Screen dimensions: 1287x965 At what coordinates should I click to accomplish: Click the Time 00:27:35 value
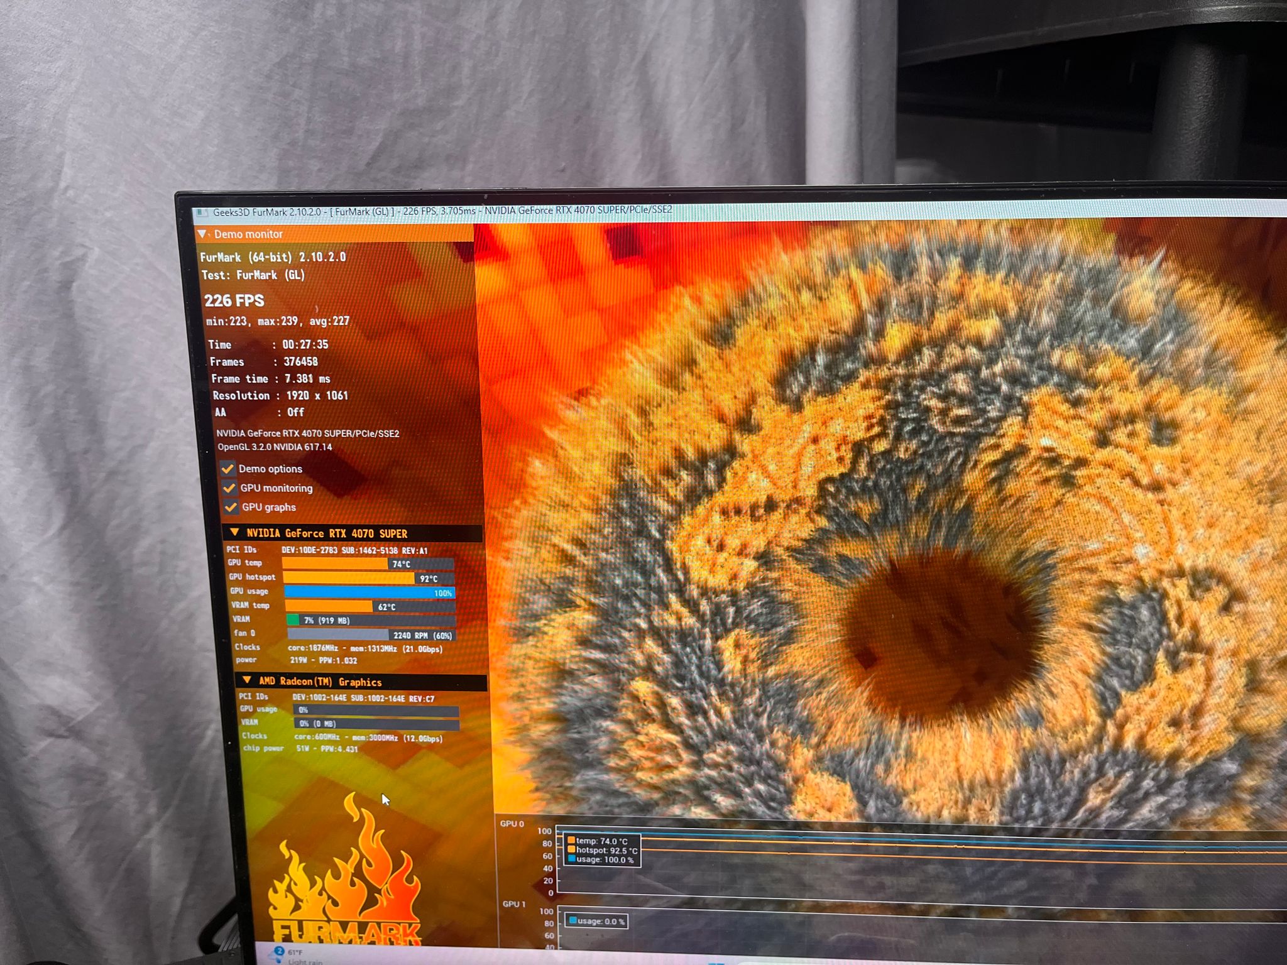pos(305,344)
